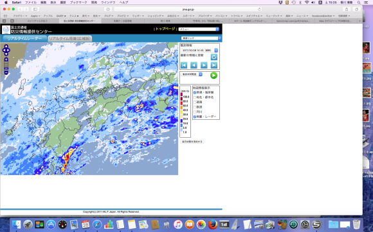Open Finder from the Dock
The height and width of the screenshot is (232, 373).
(x=17, y=224)
